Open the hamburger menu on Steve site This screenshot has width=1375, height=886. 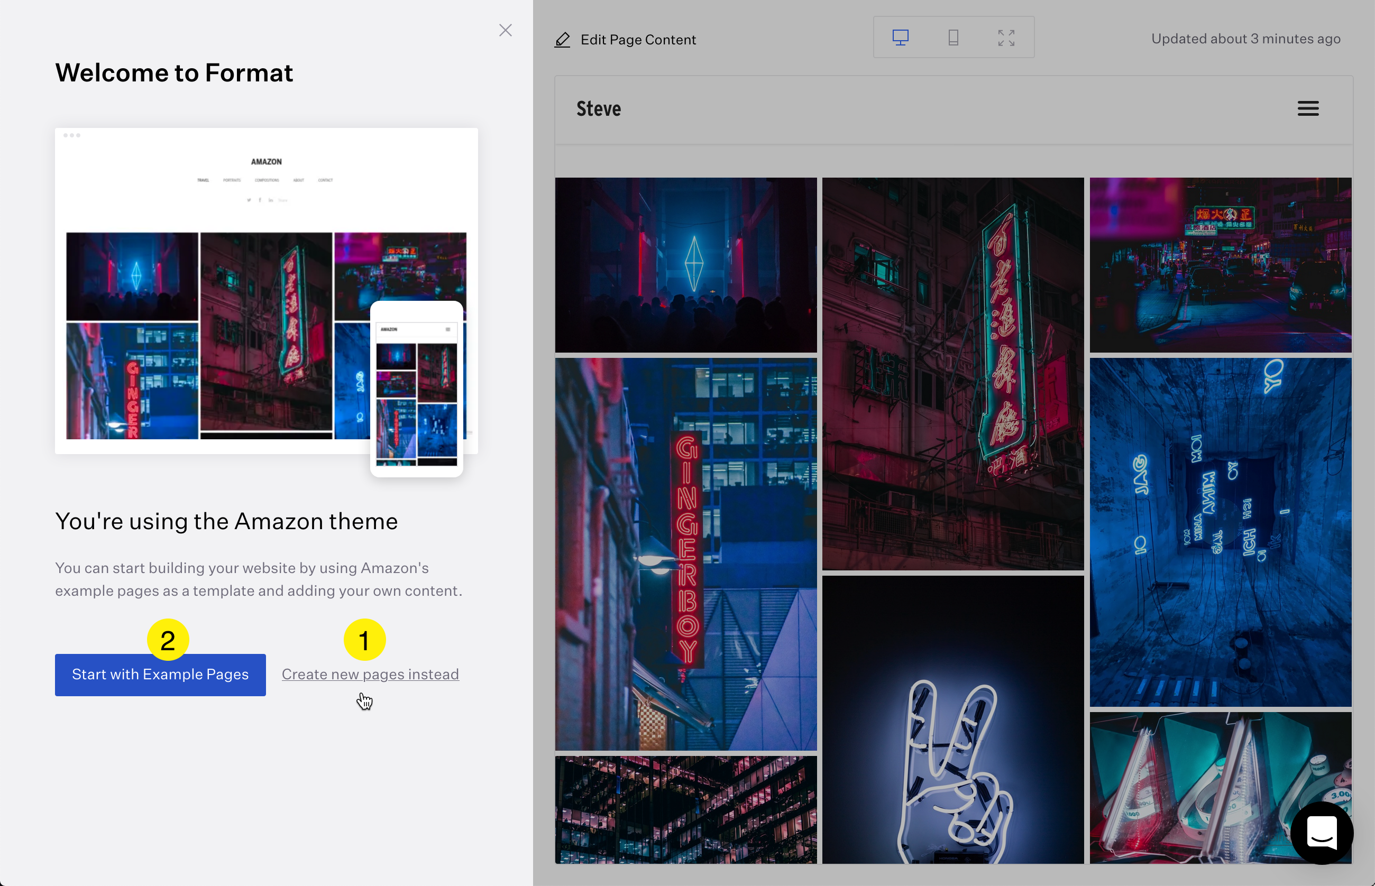[x=1308, y=108]
